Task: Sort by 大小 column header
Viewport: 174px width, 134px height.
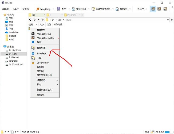Action: pos(42,25)
